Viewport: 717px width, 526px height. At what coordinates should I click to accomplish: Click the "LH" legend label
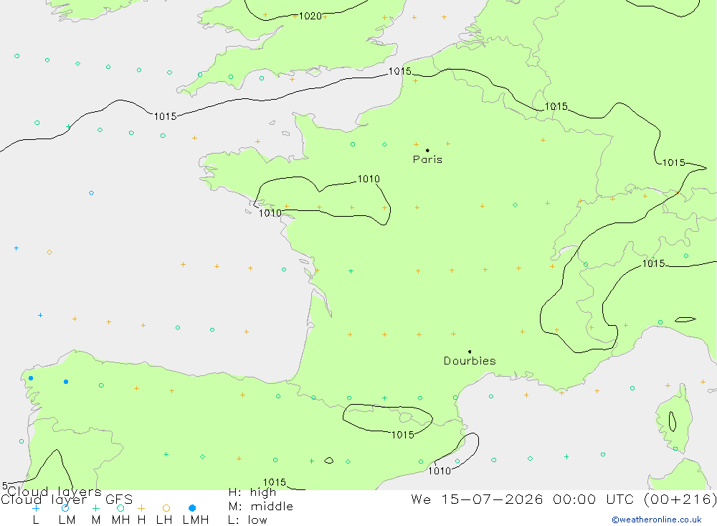tap(164, 520)
